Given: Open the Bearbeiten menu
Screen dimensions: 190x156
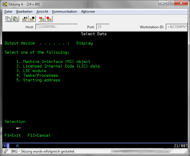Looking at the screenshot, I should point(24,12).
